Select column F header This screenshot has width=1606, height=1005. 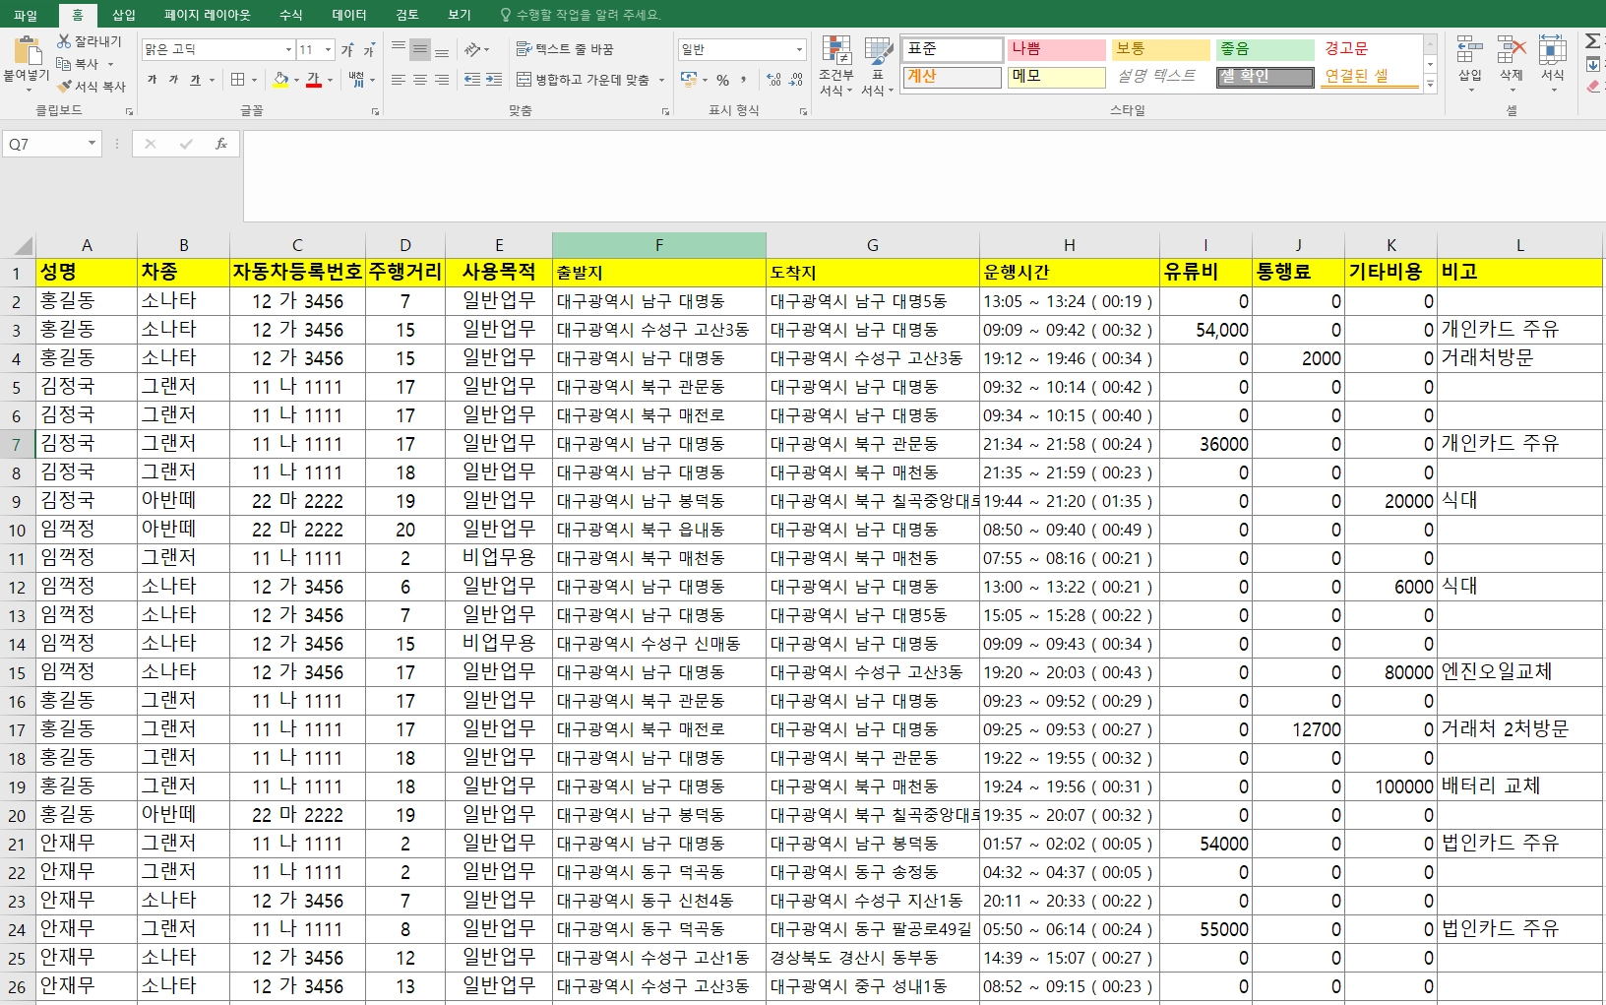(658, 245)
